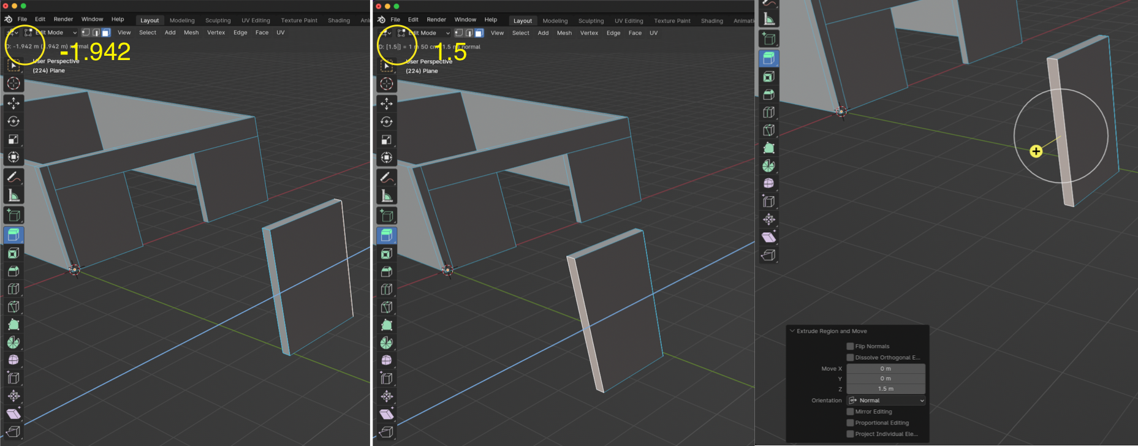Click the Transform tool in middle window
This screenshot has width=1138, height=446.
(387, 157)
